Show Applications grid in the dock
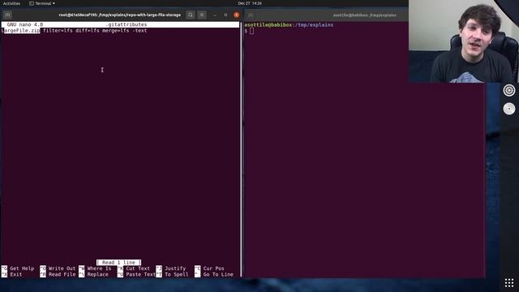This screenshot has width=519, height=292. click(509, 283)
